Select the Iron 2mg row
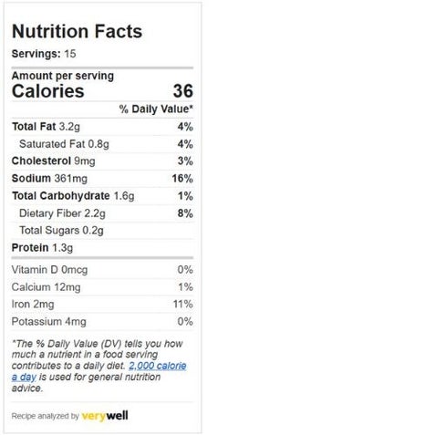The width and height of the screenshot is (435, 435). (102, 304)
